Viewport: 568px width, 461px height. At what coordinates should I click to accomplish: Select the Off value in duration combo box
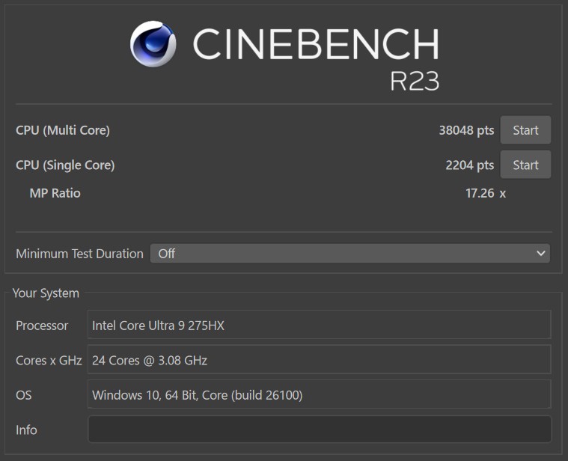pos(167,254)
